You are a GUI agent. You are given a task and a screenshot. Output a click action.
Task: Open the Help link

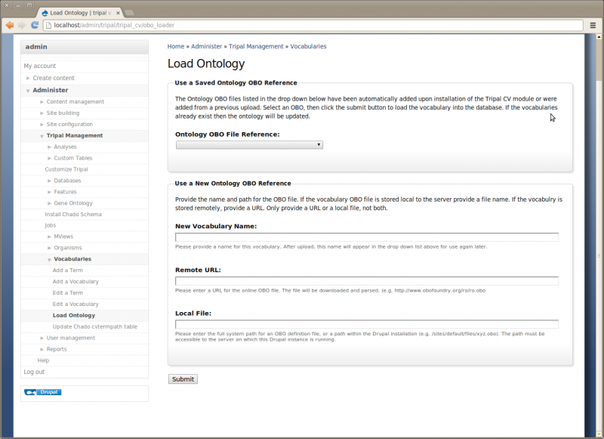tap(43, 360)
